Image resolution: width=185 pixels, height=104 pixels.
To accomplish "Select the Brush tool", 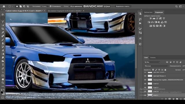I will coord(3,40).
